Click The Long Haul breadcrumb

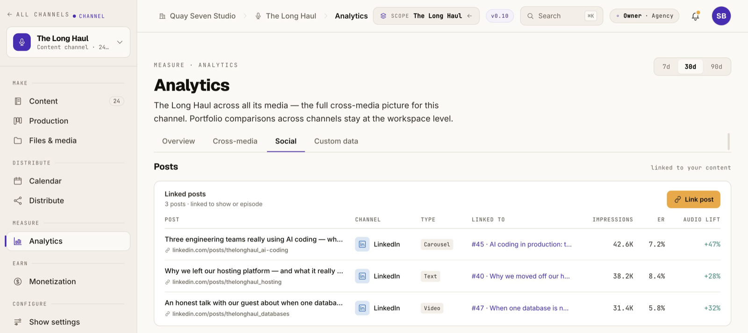(x=291, y=16)
